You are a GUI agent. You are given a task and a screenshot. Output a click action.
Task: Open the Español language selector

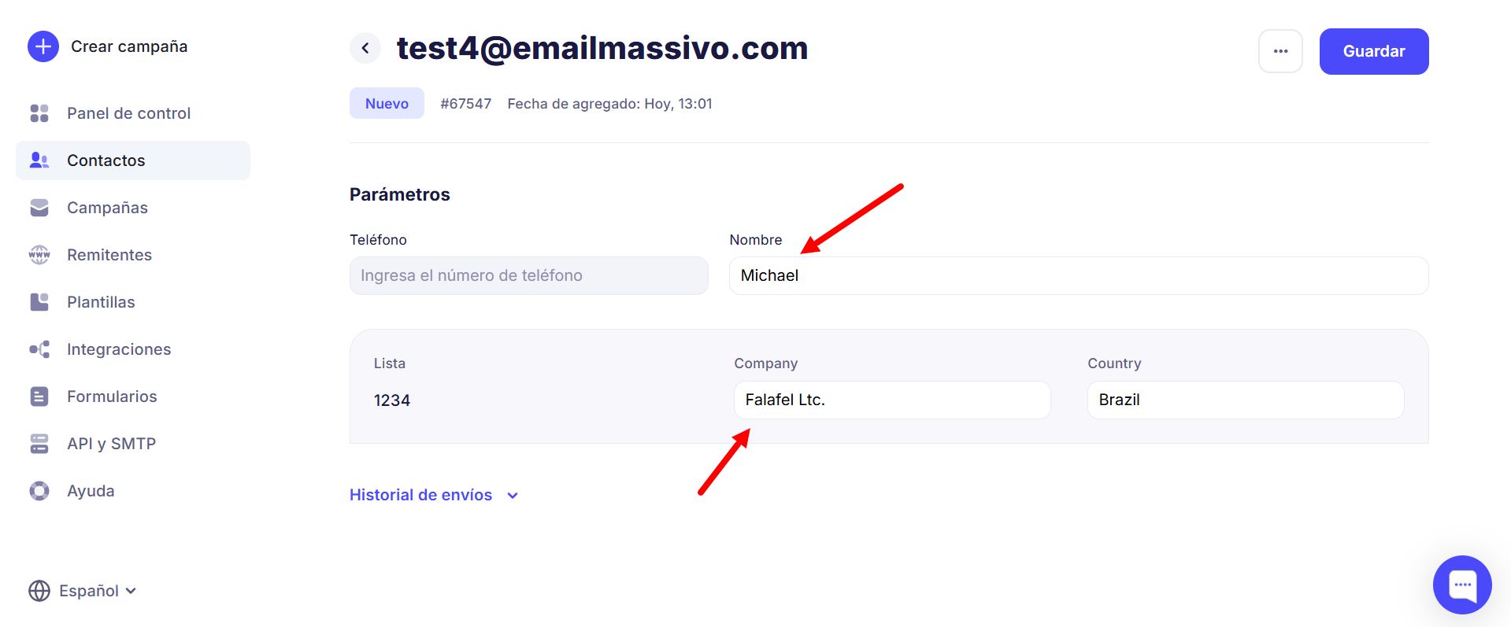(82, 591)
